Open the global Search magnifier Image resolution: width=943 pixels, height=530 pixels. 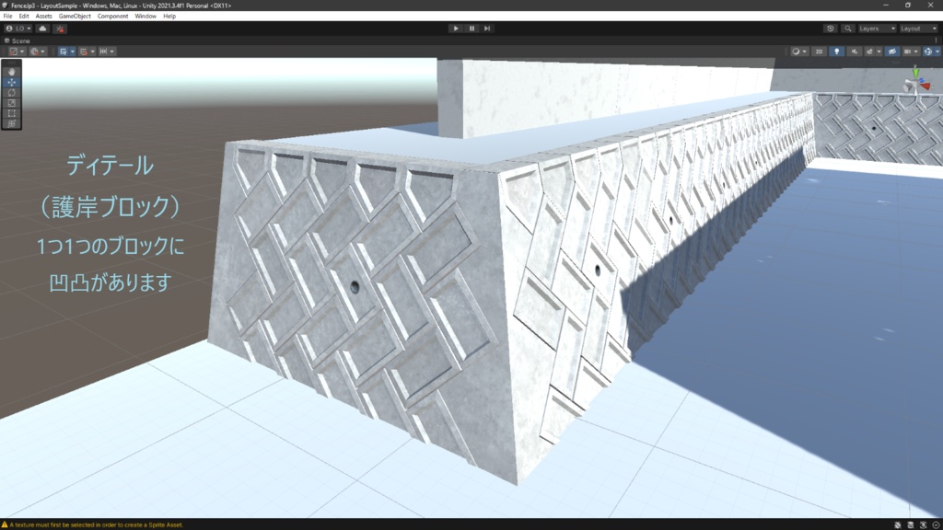[x=848, y=29]
